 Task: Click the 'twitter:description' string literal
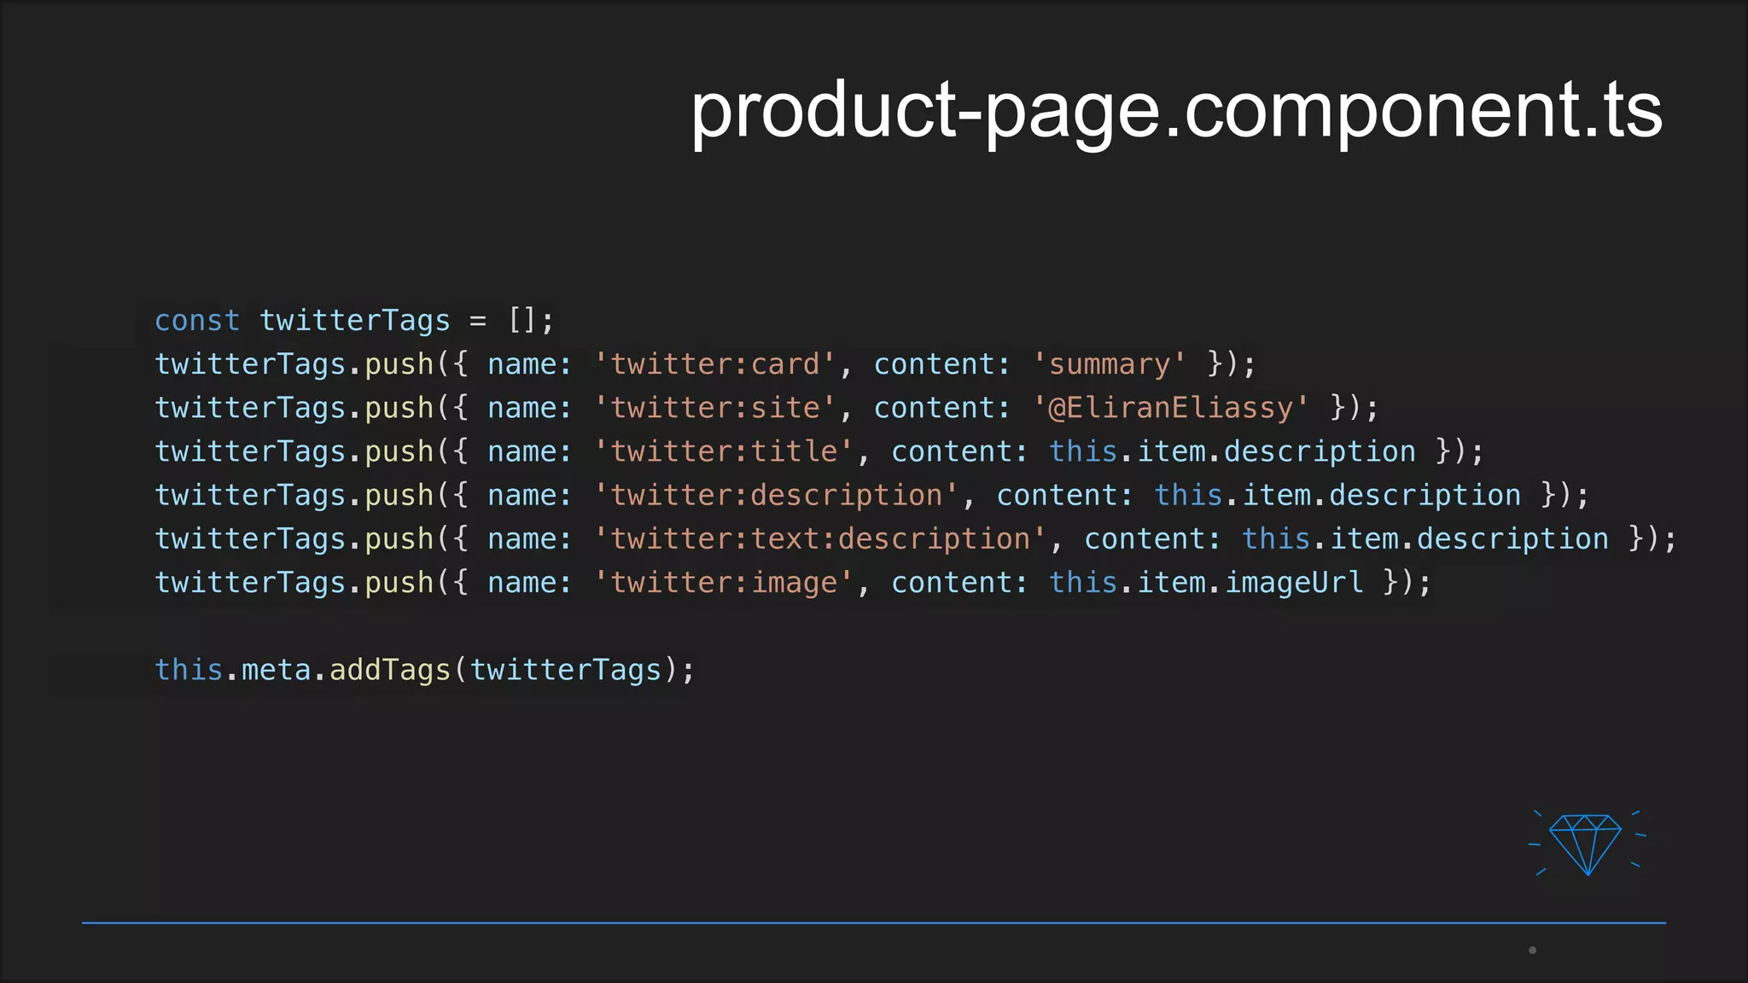777,496
